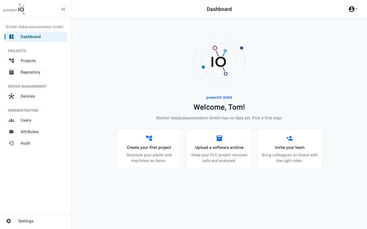Open Repository in the sidebar
Image resolution: width=367 pixels, height=229 pixels.
coord(36,72)
